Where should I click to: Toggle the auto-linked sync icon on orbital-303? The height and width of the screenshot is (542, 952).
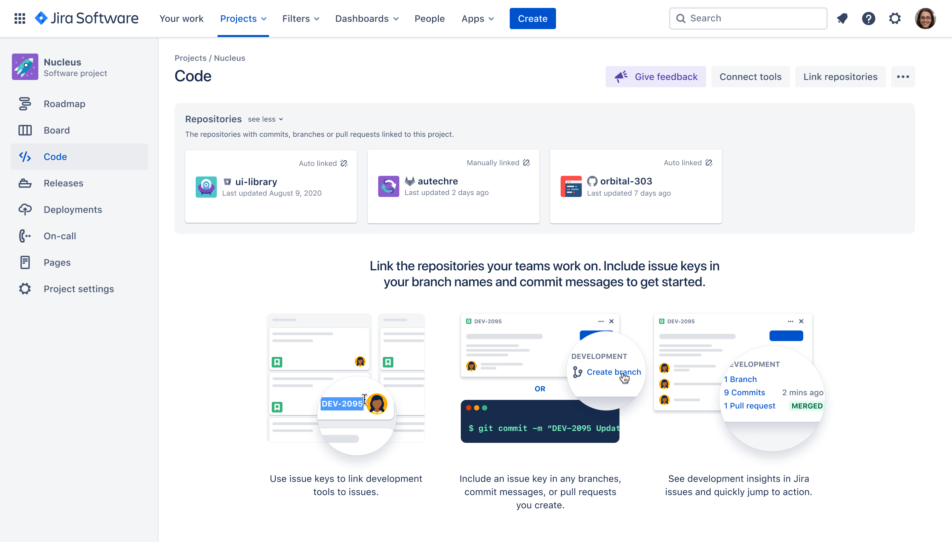pos(708,163)
